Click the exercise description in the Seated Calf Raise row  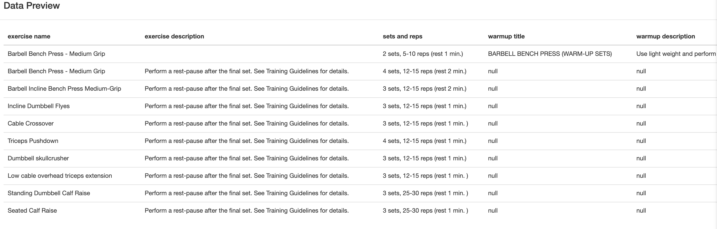(246, 210)
